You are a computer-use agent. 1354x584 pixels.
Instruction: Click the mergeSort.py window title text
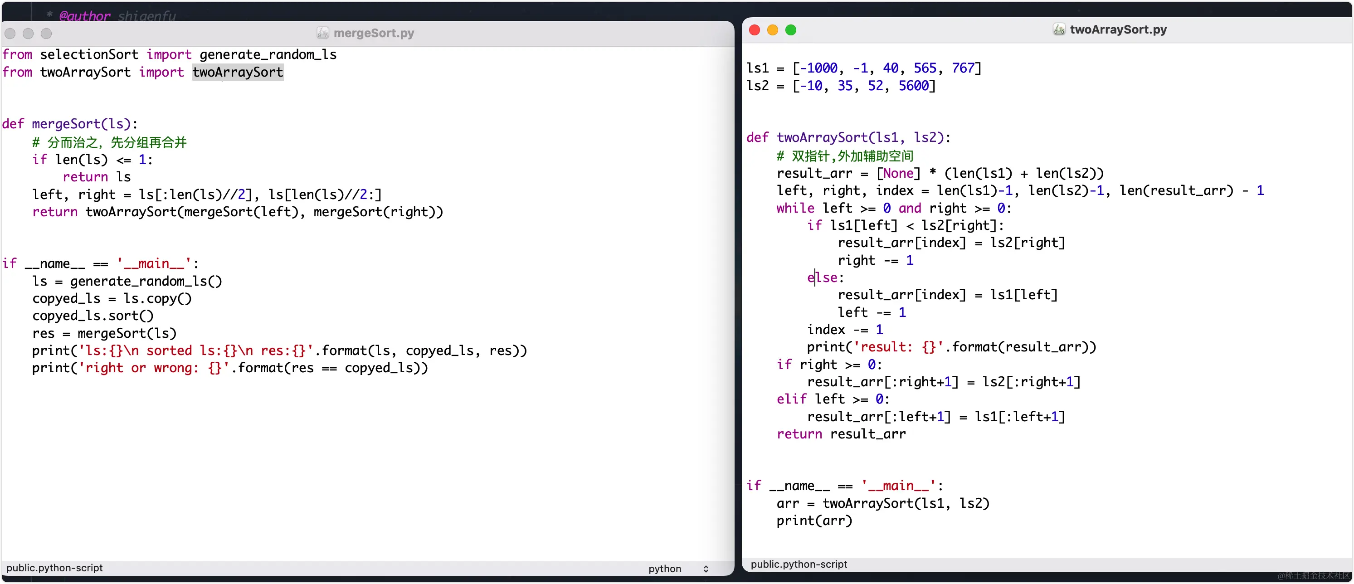[374, 33]
